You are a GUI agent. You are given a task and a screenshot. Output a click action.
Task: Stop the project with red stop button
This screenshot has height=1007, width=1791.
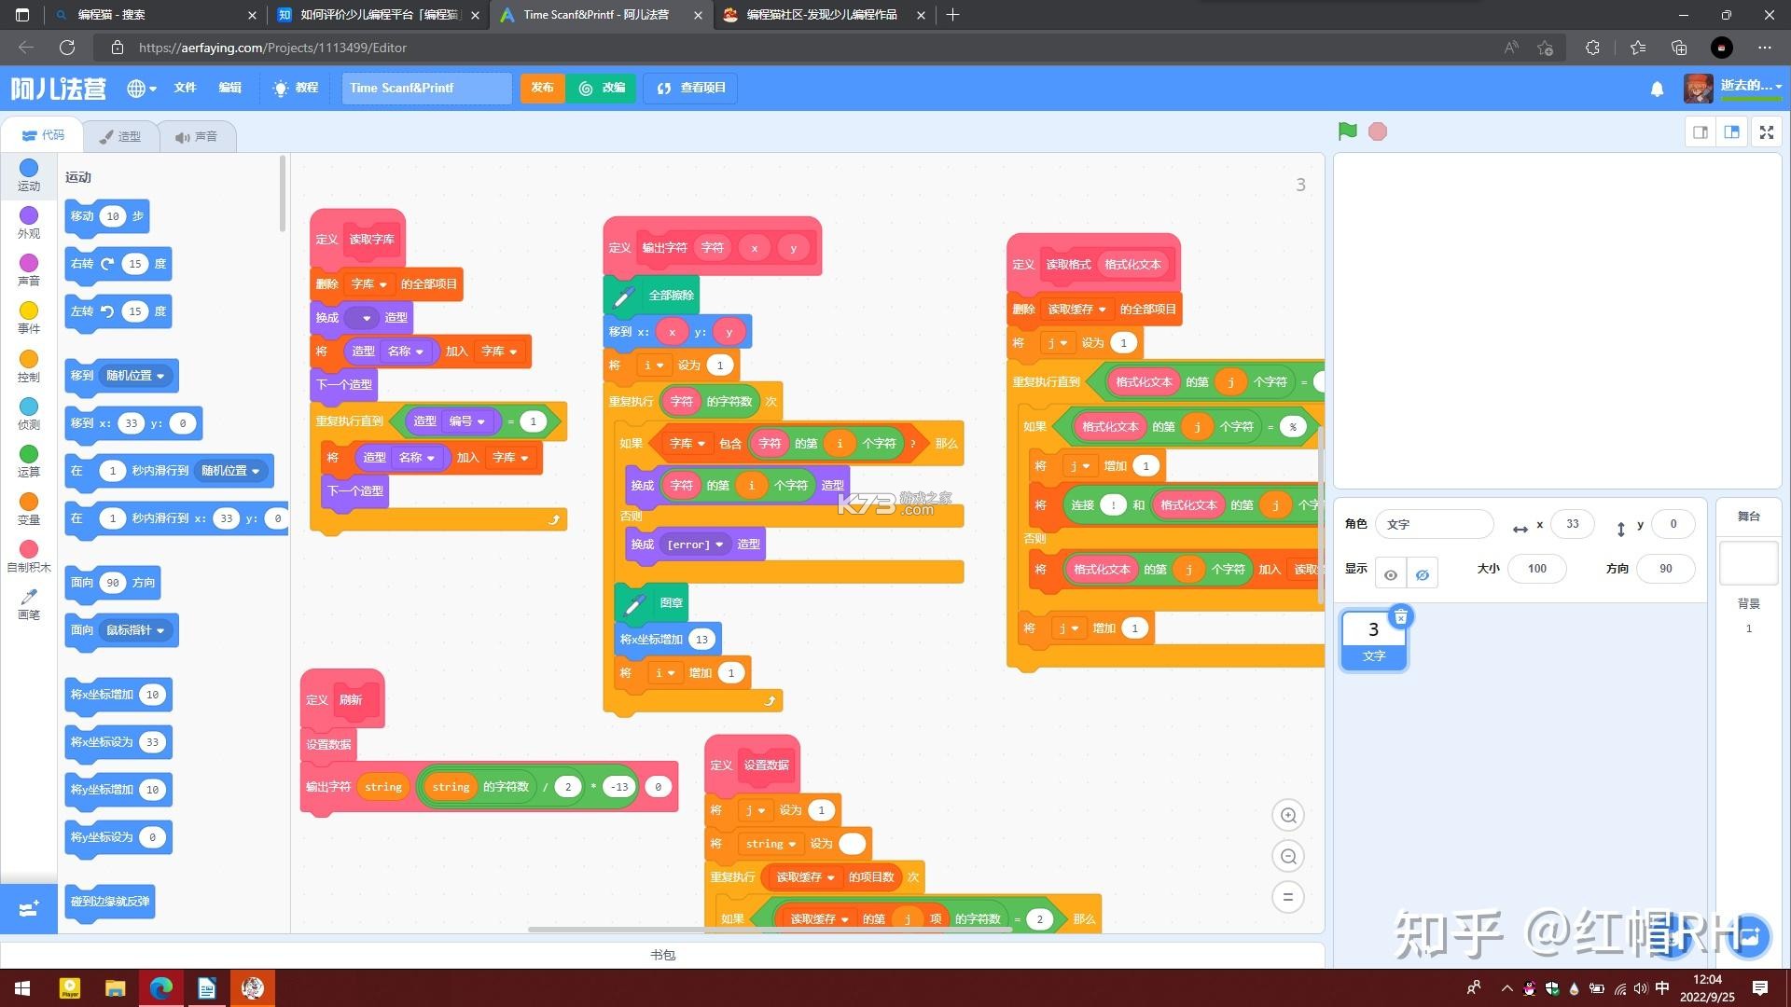(x=1378, y=131)
